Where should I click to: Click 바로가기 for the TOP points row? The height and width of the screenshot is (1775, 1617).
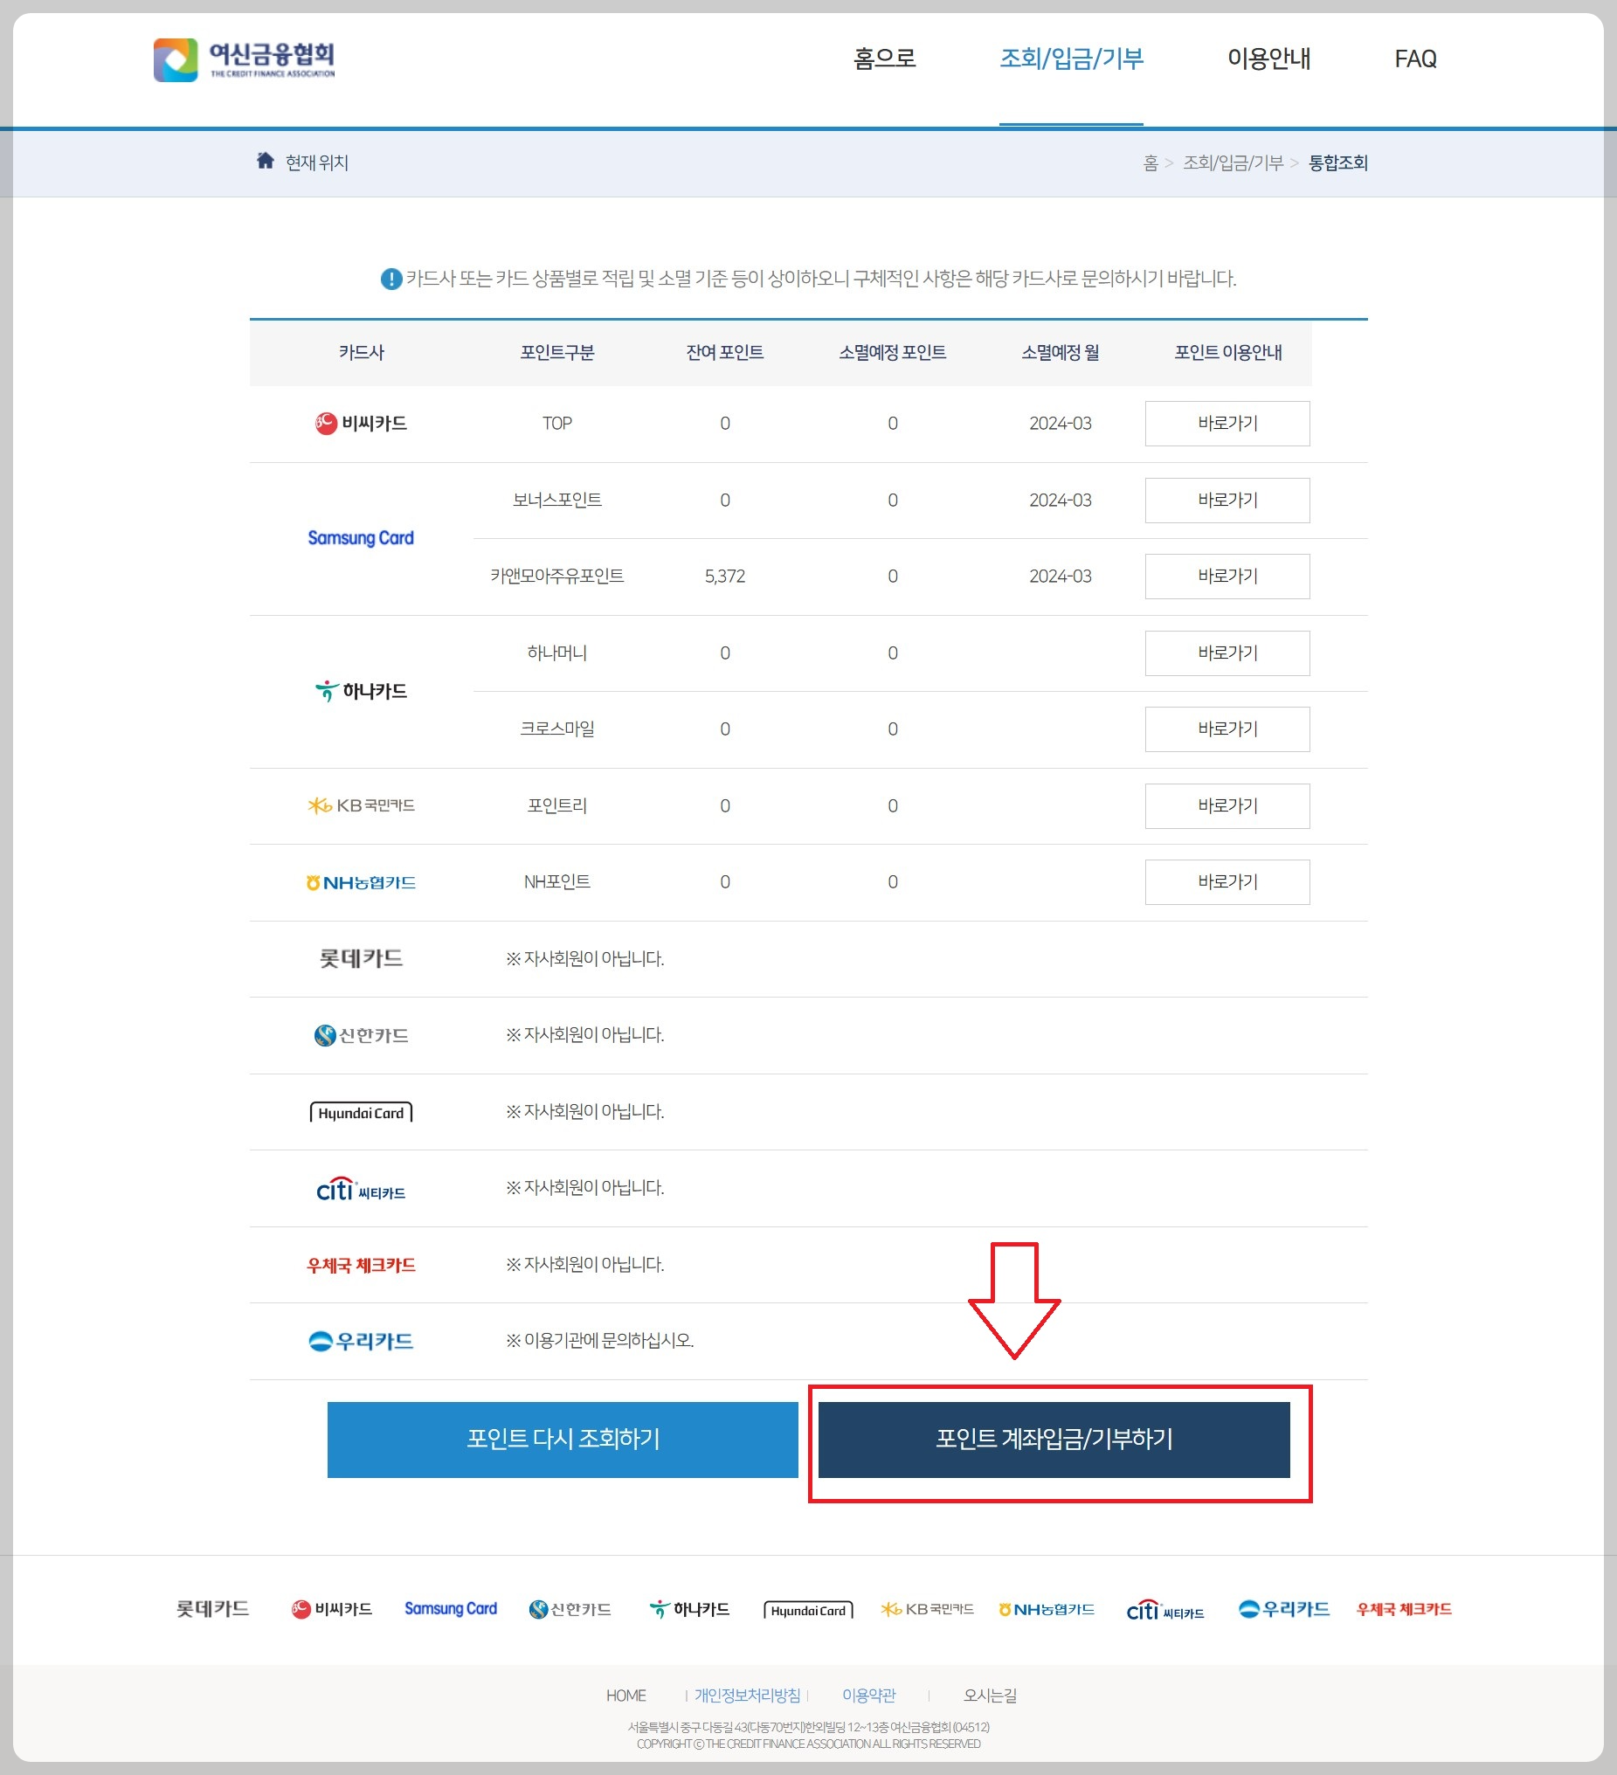(1227, 424)
